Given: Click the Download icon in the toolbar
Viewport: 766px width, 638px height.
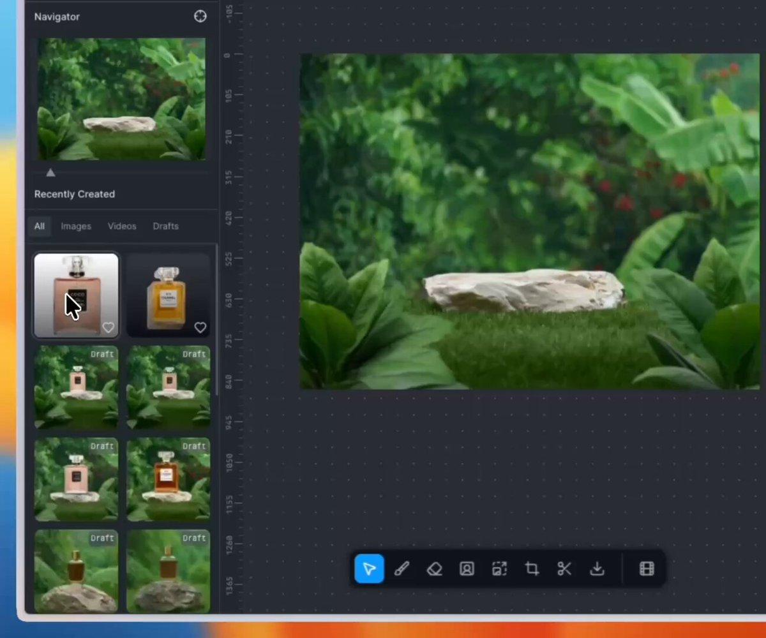Looking at the screenshot, I should pyautogui.click(x=597, y=568).
